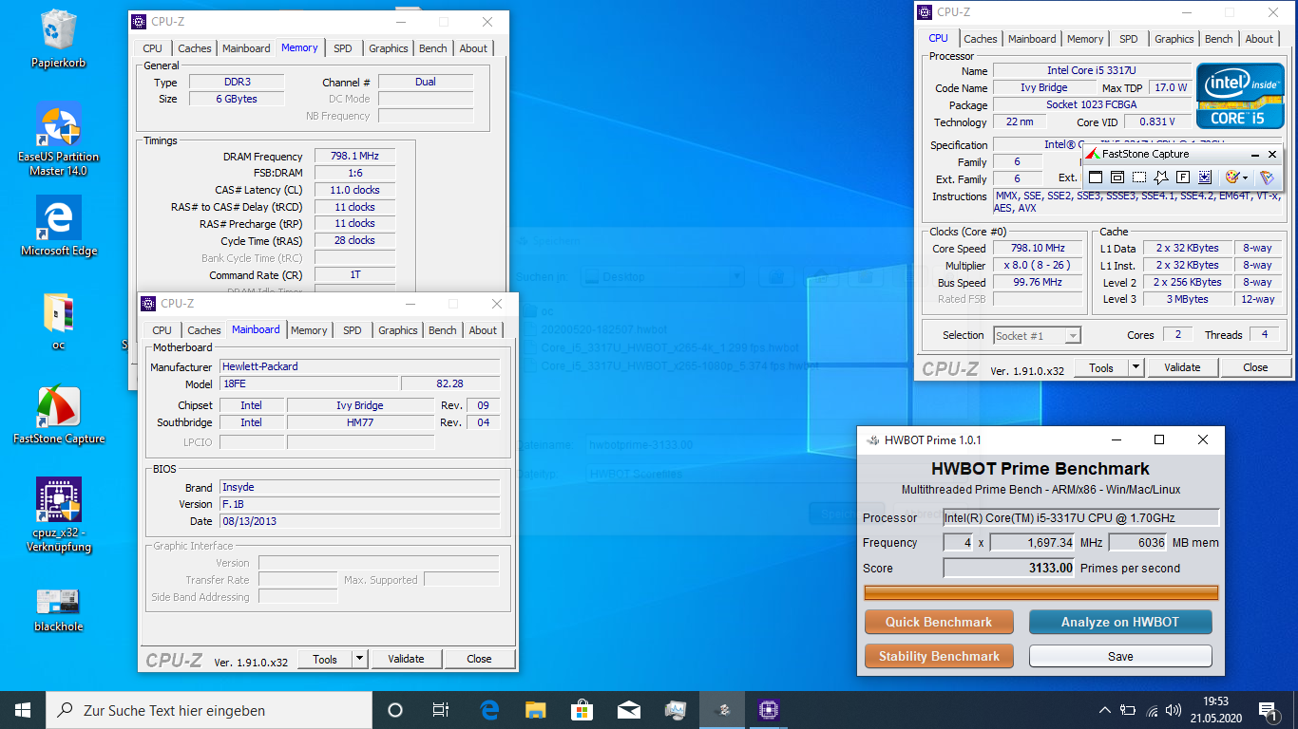Open FastStone output destination dropdown arrow
The height and width of the screenshot is (729, 1298).
coord(1245,178)
